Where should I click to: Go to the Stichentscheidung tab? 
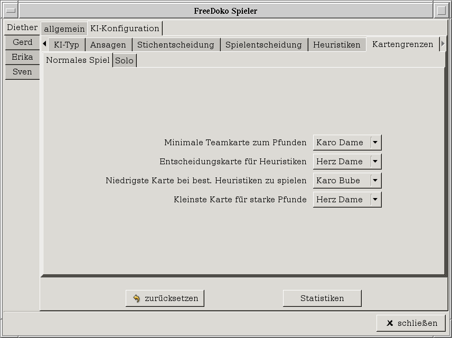pyautogui.click(x=176, y=45)
